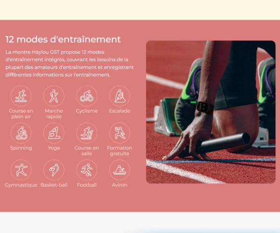This screenshot has width=280, height=233.
Task: Click the 'Spinning' label text
Action: pyautogui.click(x=21, y=148)
